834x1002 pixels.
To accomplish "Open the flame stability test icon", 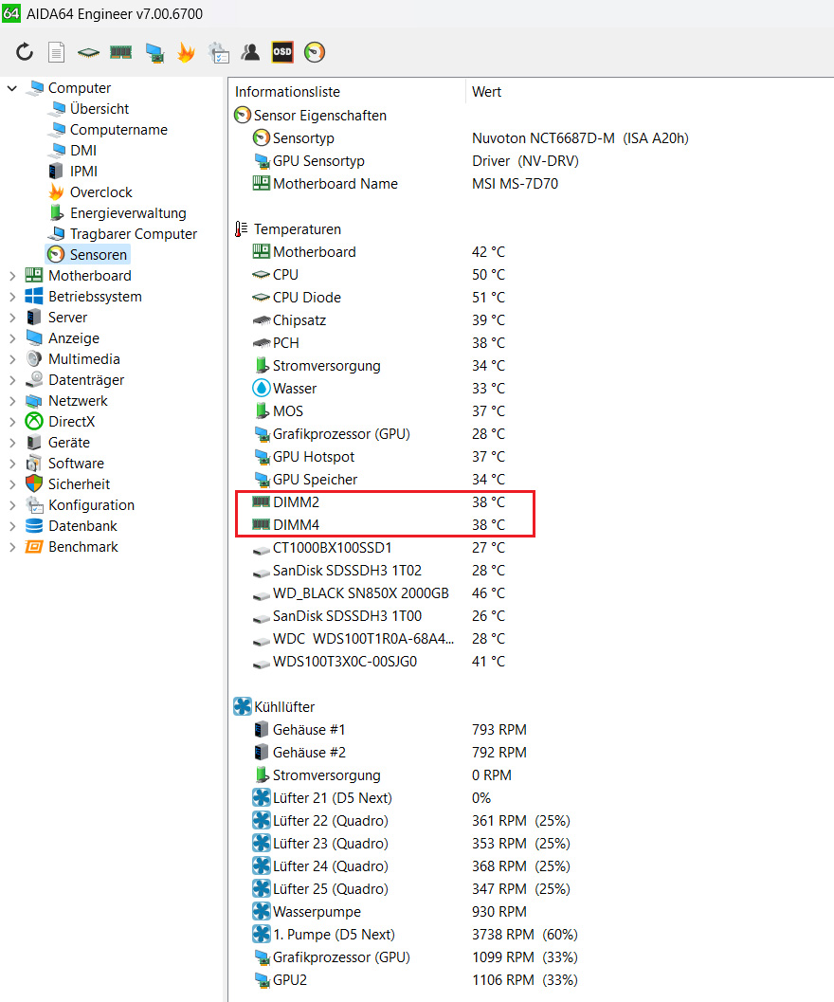I will (x=186, y=52).
